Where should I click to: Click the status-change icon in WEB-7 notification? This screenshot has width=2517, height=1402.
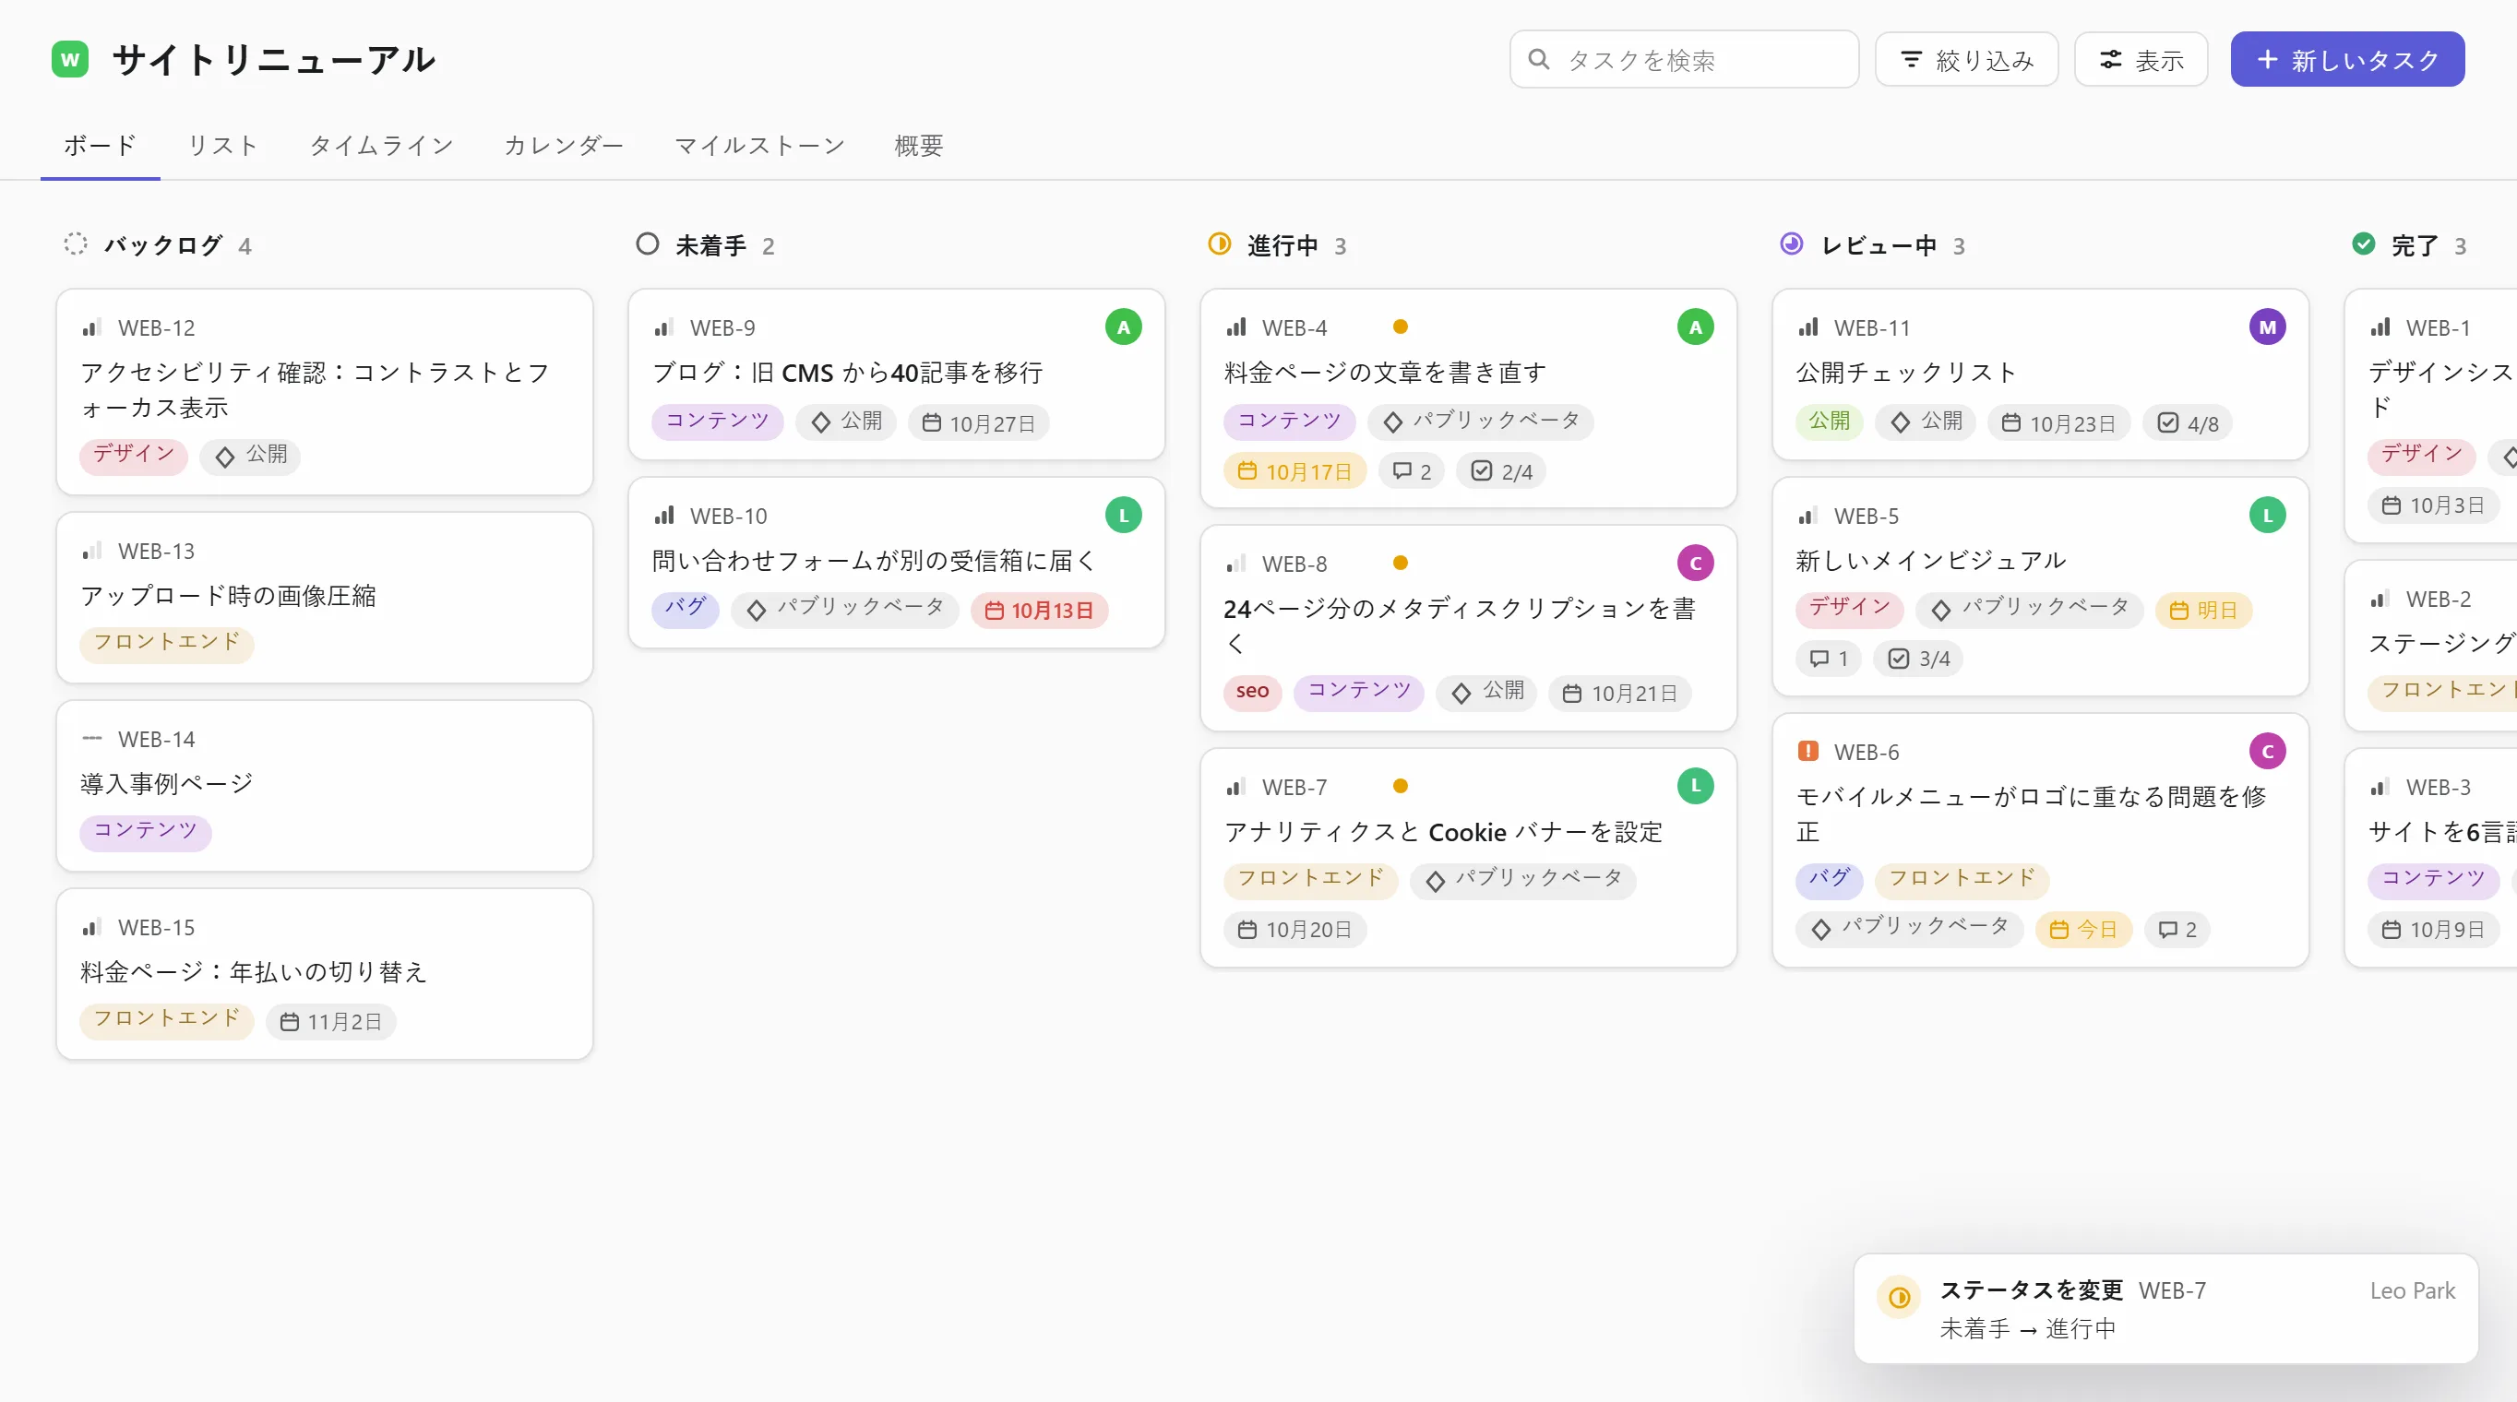click(1900, 1298)
